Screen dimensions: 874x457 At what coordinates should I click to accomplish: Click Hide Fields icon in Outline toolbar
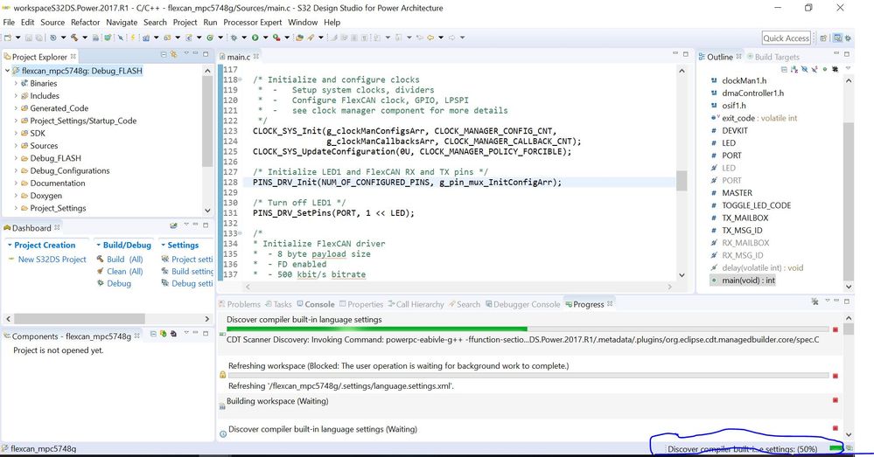pyautogui.click(x=804, y=69)
